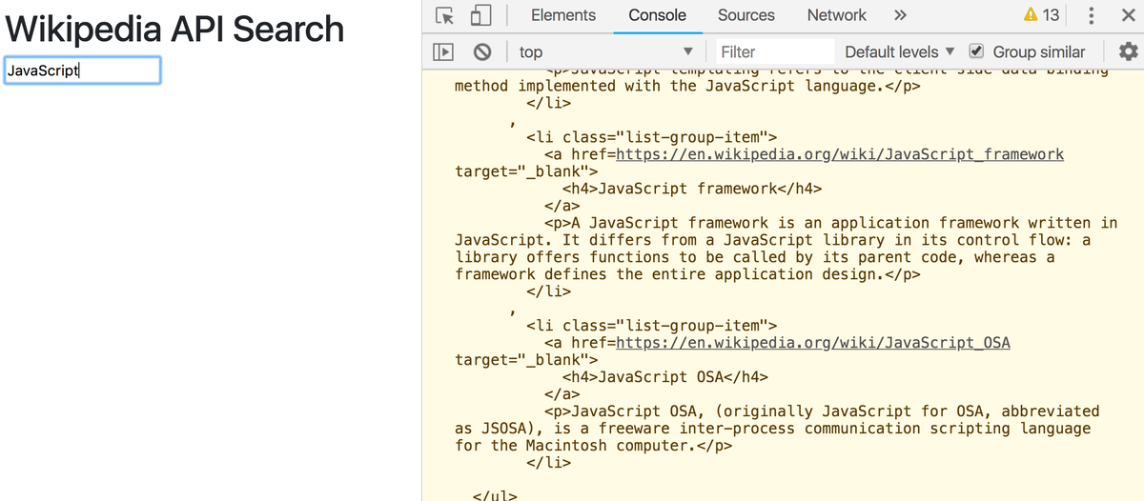Click the yellow warnings count indicator
Image resolution: width=1144 pixels, height=501 pixels.
[x=1041, y=15]
